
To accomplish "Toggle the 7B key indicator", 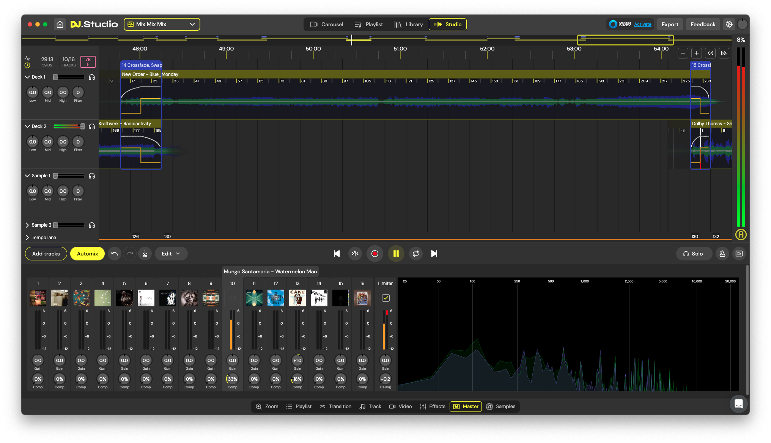I will point(88,61).
